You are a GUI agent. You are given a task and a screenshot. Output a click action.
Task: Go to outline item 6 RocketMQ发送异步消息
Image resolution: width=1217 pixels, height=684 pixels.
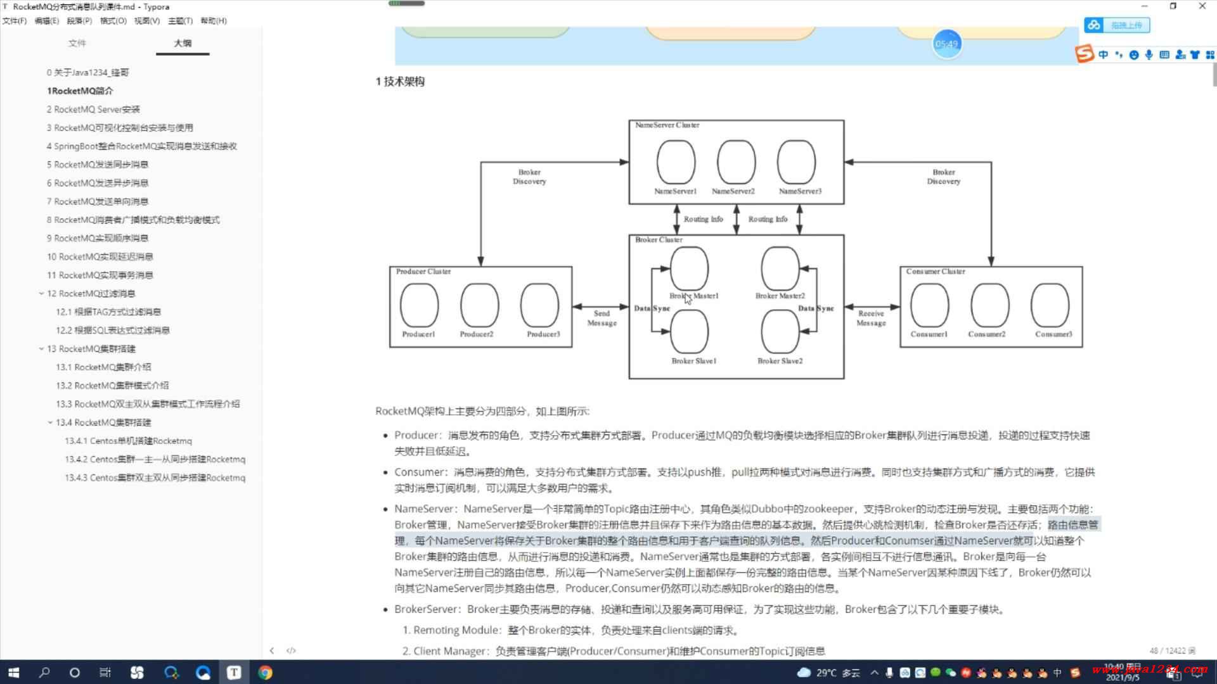coord(98,182)
